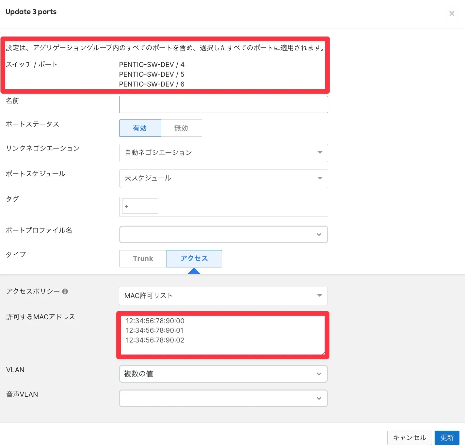Click the textarea resize handle corner
The height and width of the screenshot is (446, 465).
(x=323, y=353)
